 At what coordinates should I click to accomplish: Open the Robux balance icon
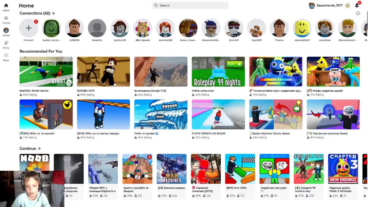348,5
